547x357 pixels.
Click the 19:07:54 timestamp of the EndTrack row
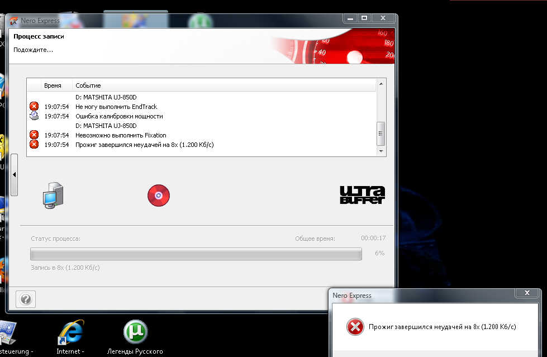(56, 107)
